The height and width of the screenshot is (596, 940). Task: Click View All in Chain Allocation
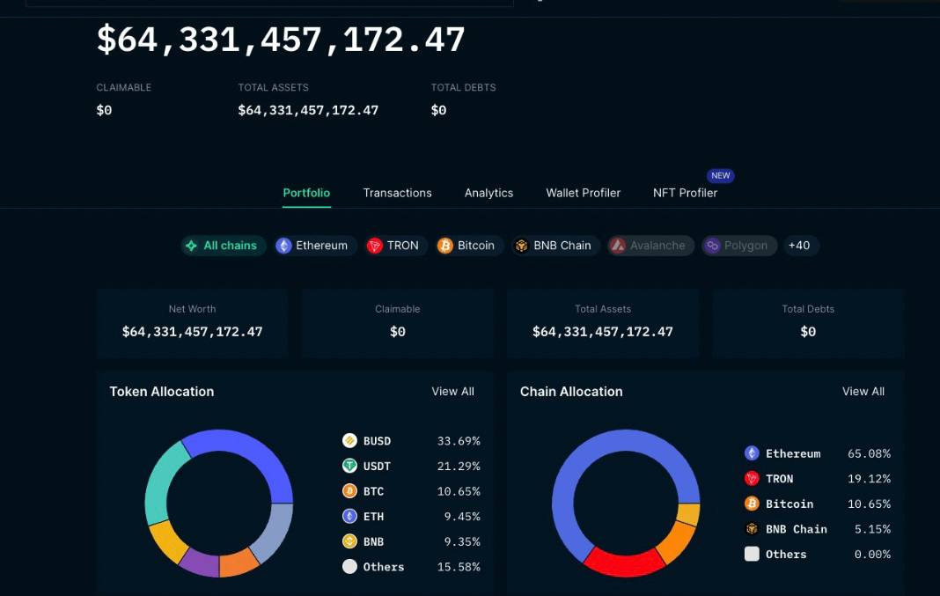tap(863, 392)
